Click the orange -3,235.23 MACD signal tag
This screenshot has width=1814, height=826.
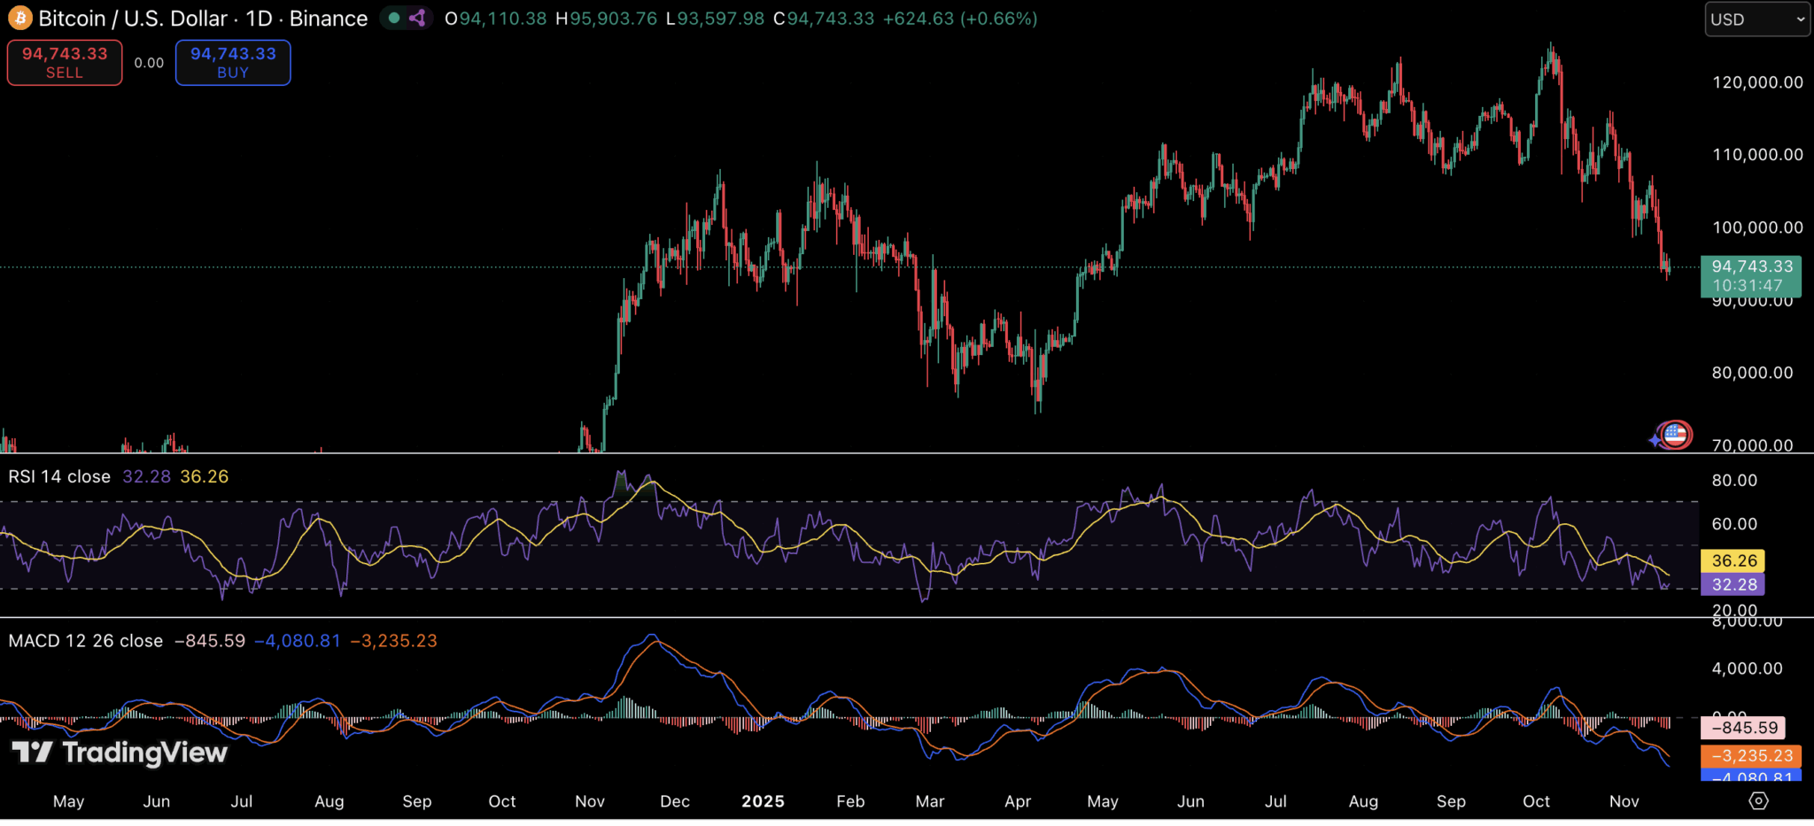[x=1750, y=755]
